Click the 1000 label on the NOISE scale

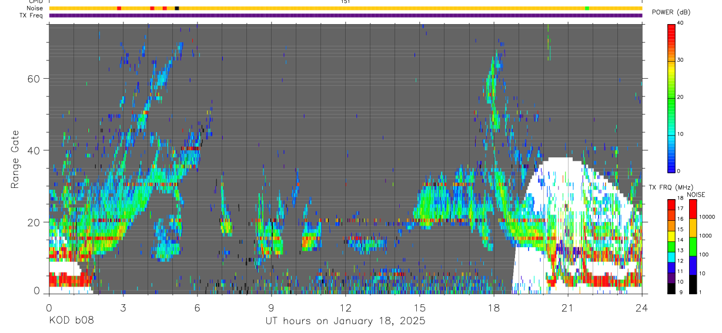pos(706,236)
